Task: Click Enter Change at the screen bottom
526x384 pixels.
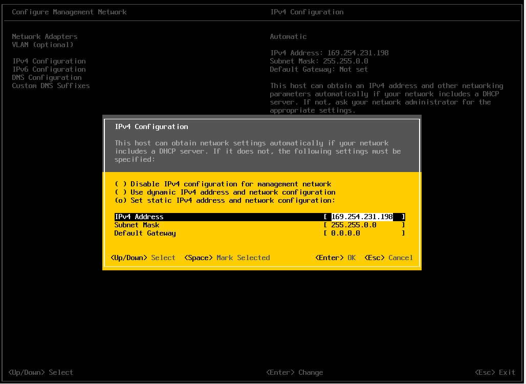Action: pos(294,372)
